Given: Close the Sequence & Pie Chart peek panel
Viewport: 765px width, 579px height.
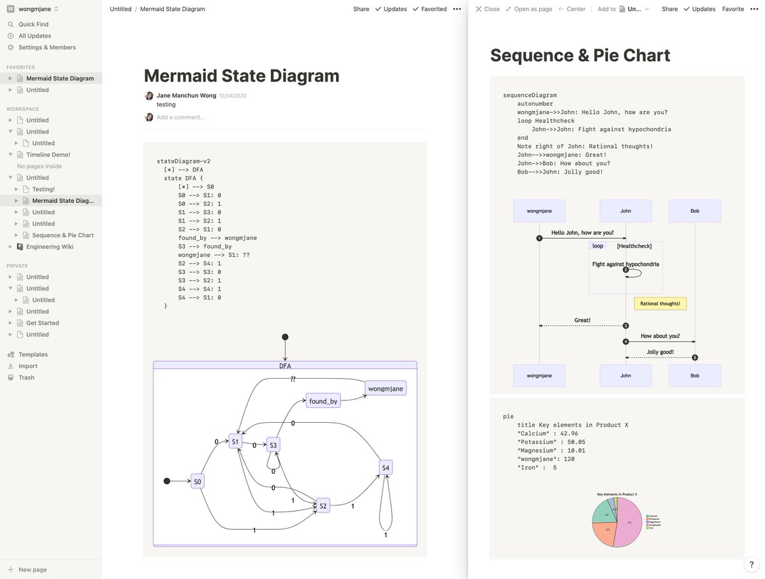Looking at the screenshot, I should [487, 9].
